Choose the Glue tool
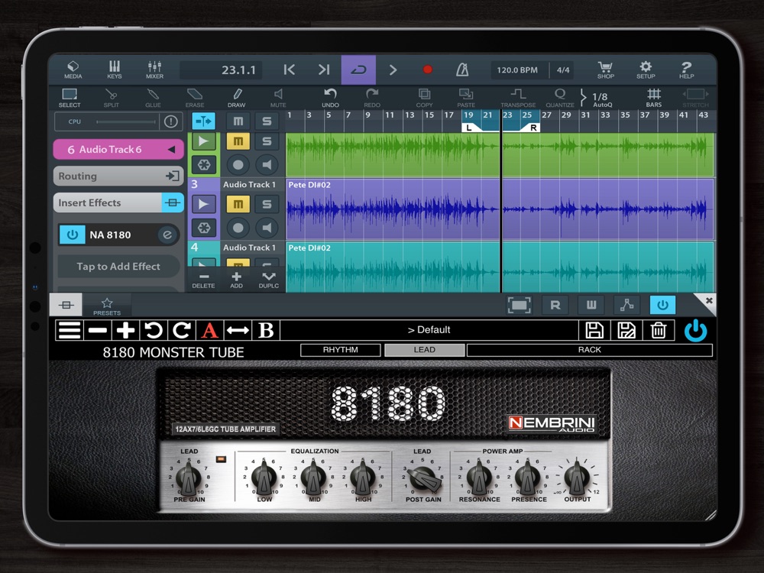Image resolution: width=764 pixels, height=573 pixels. [x=153, y=98]
